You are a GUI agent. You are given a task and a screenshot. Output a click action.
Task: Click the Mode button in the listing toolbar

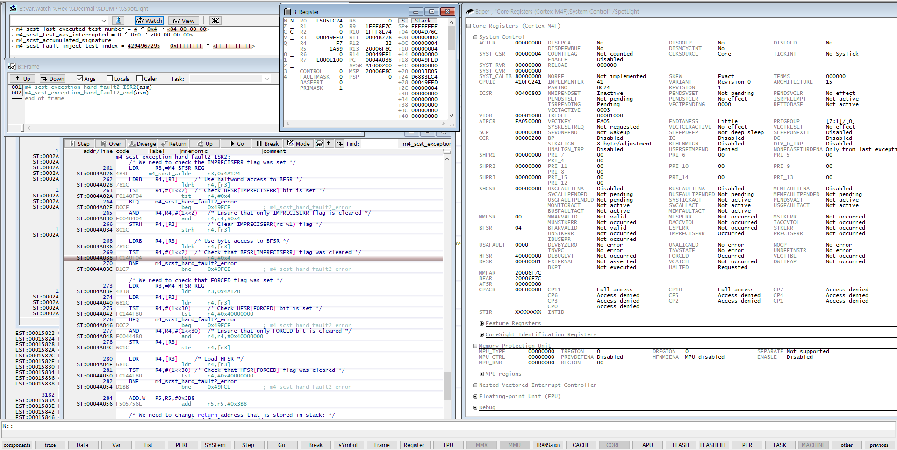(299, 144)
